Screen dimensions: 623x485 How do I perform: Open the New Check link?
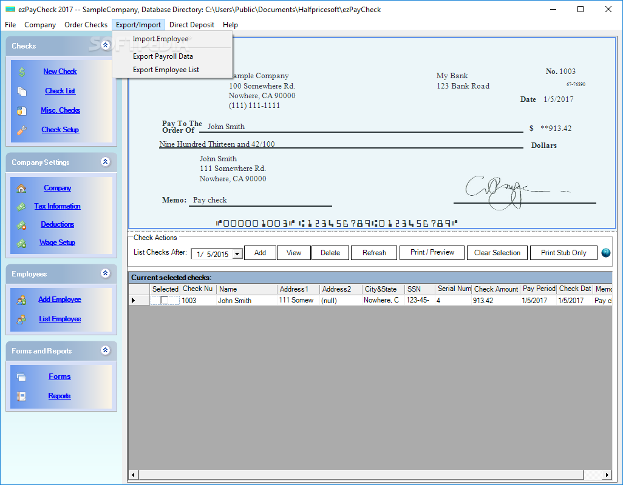(x=60, y=72)
